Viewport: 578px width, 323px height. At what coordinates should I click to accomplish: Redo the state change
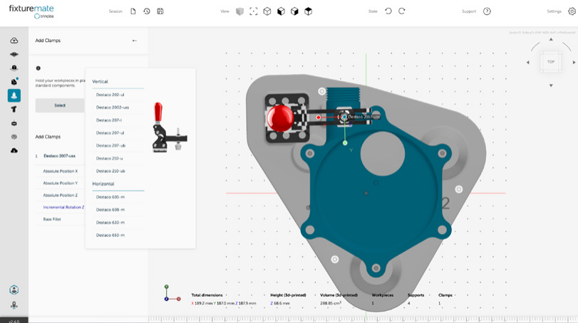[402, 11]
